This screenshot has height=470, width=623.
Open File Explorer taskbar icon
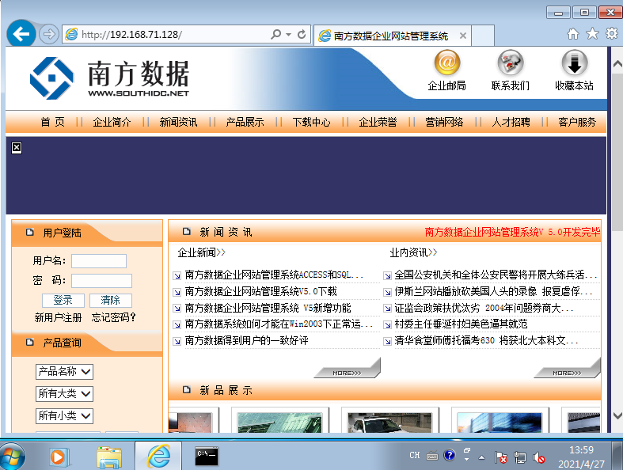click(x=109, y=457)
